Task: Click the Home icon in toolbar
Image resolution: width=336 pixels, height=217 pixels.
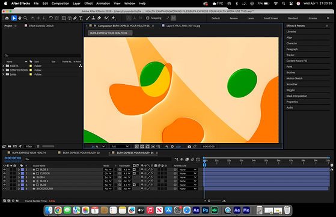Action: [x=7, y=18]
